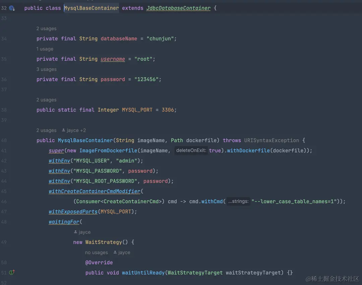Open the "2 usages" hint above the constructor
The width and height of the screenshot is (362, 285).
coord(46,130)
